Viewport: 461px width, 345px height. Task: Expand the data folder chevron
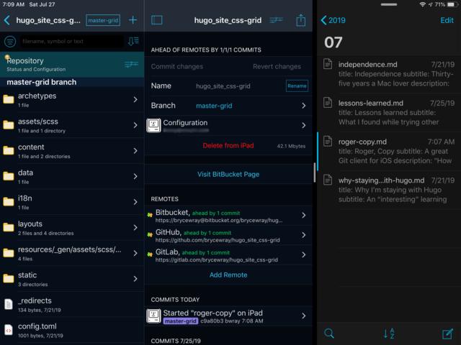click(135, 176)
